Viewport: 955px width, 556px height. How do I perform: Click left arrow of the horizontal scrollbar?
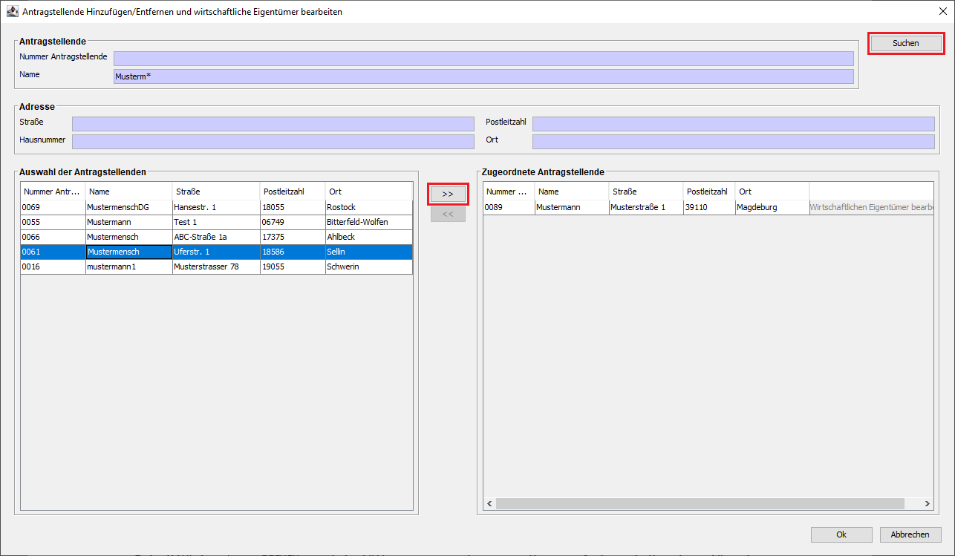[x=489, y=503]
